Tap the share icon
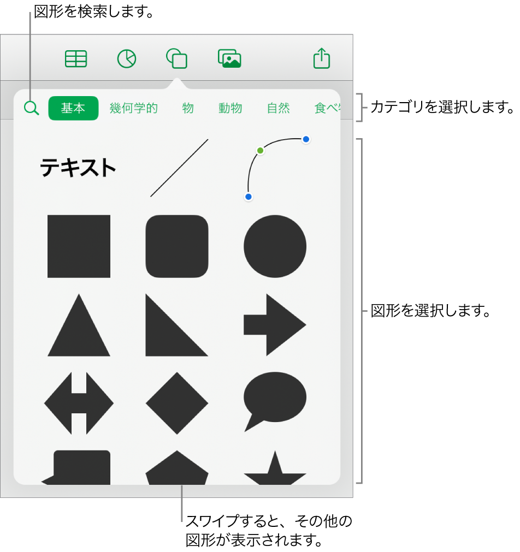This screenshot has width=520, height=552. [321, 58]
